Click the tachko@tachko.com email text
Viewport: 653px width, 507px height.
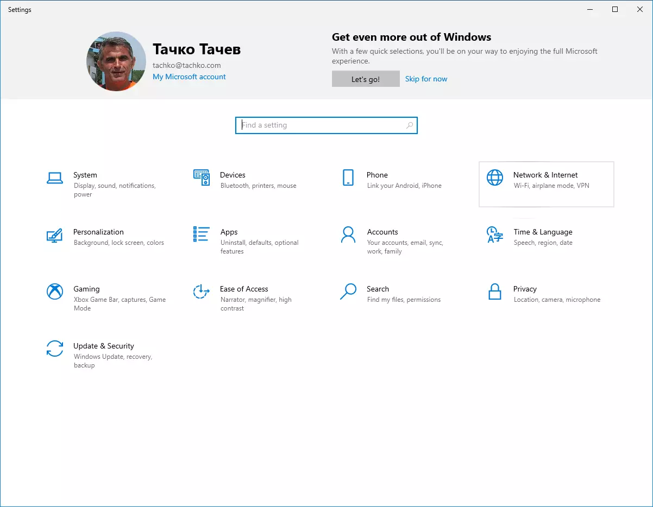(187, 65)
